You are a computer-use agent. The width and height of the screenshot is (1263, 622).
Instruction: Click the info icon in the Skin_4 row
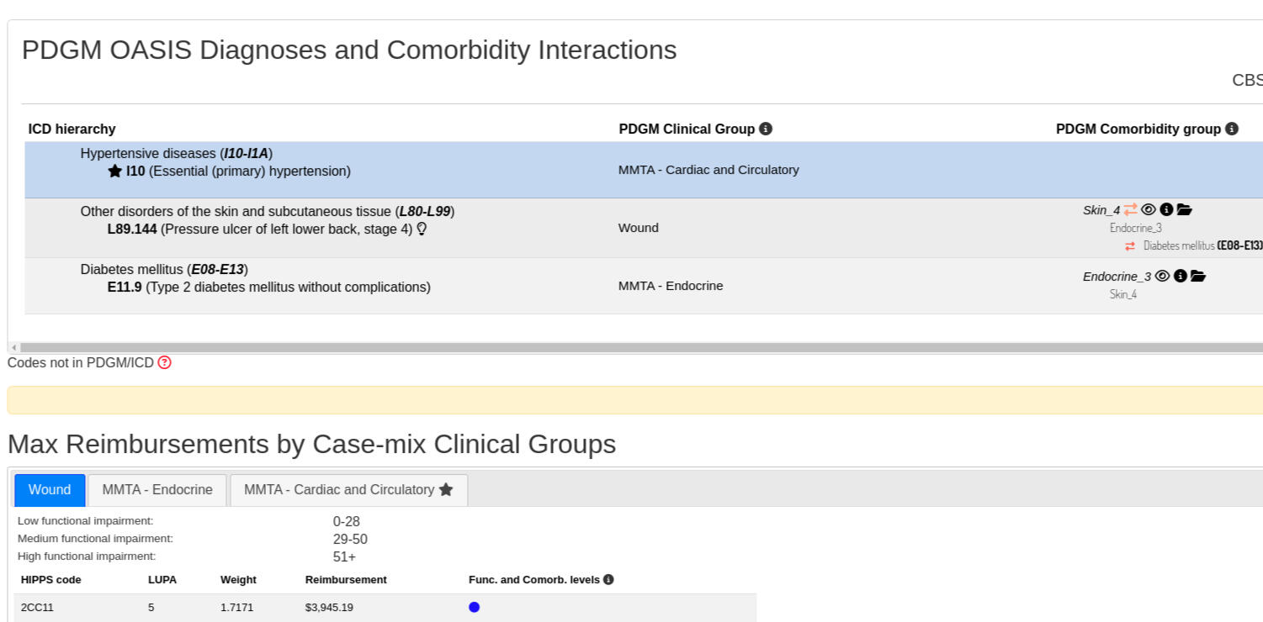click(1166, 209)
